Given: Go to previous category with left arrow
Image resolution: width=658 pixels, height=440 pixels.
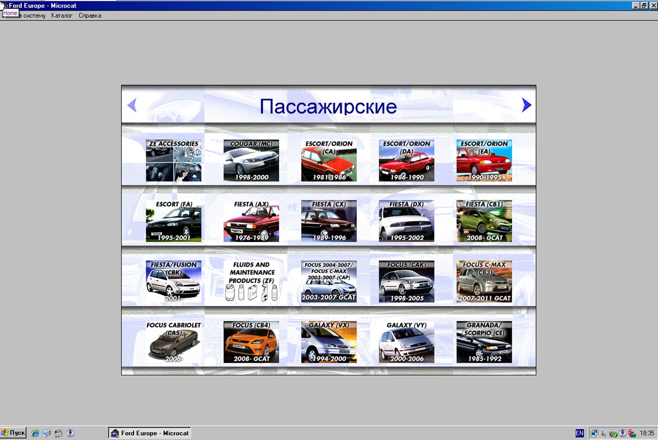Looking at the screenshot, I should pos(132,105).
